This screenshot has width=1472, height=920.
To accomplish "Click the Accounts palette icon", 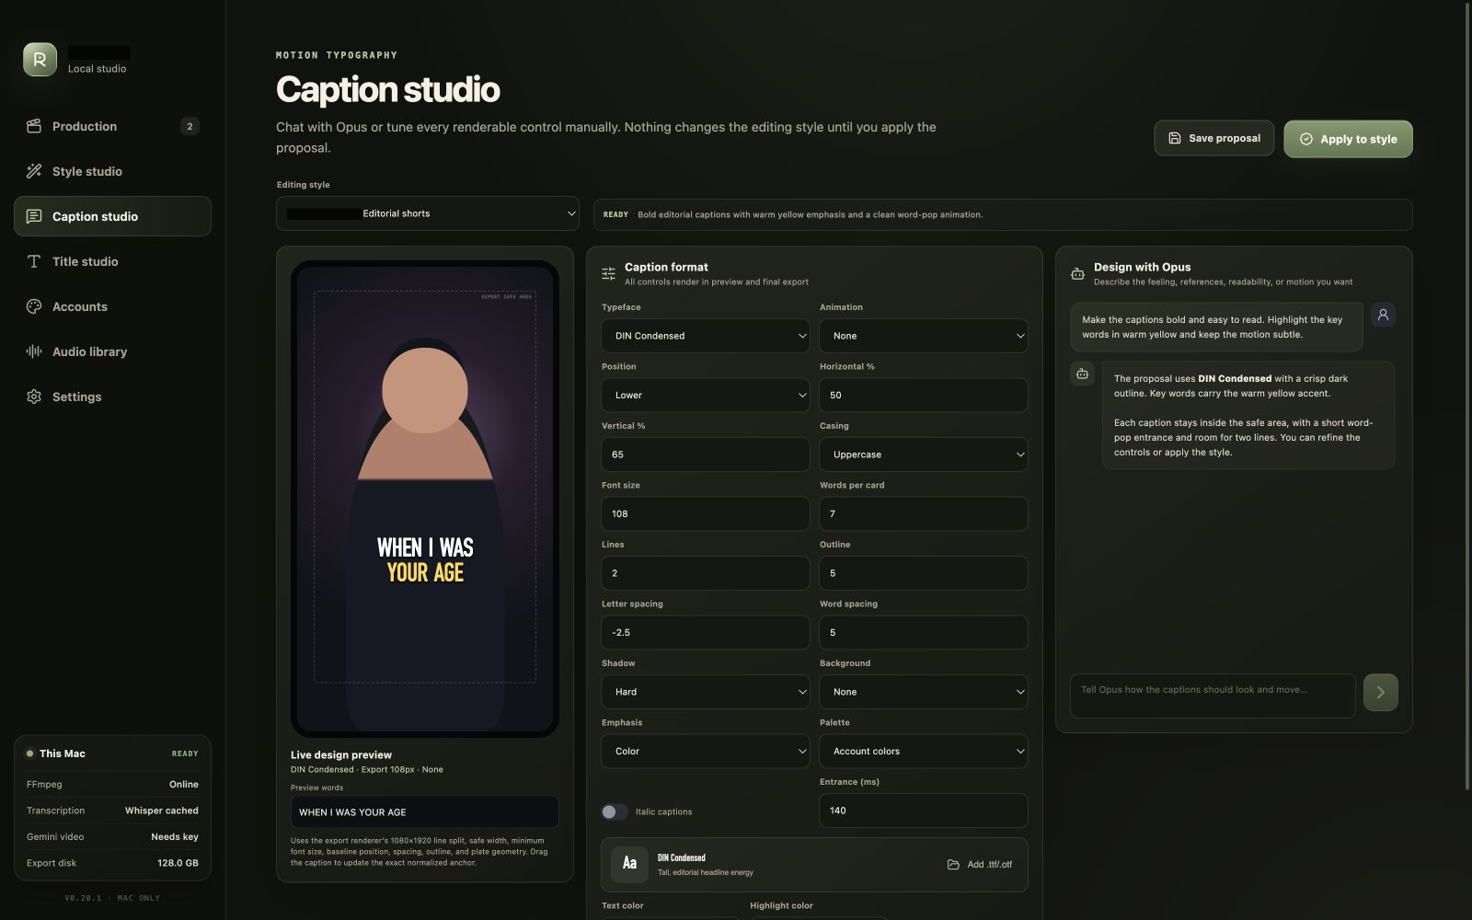I will (x=34, y=306).
